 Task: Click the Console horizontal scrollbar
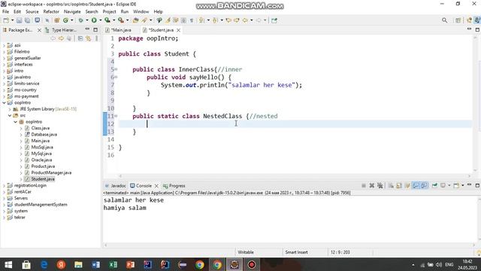[290, 245]
